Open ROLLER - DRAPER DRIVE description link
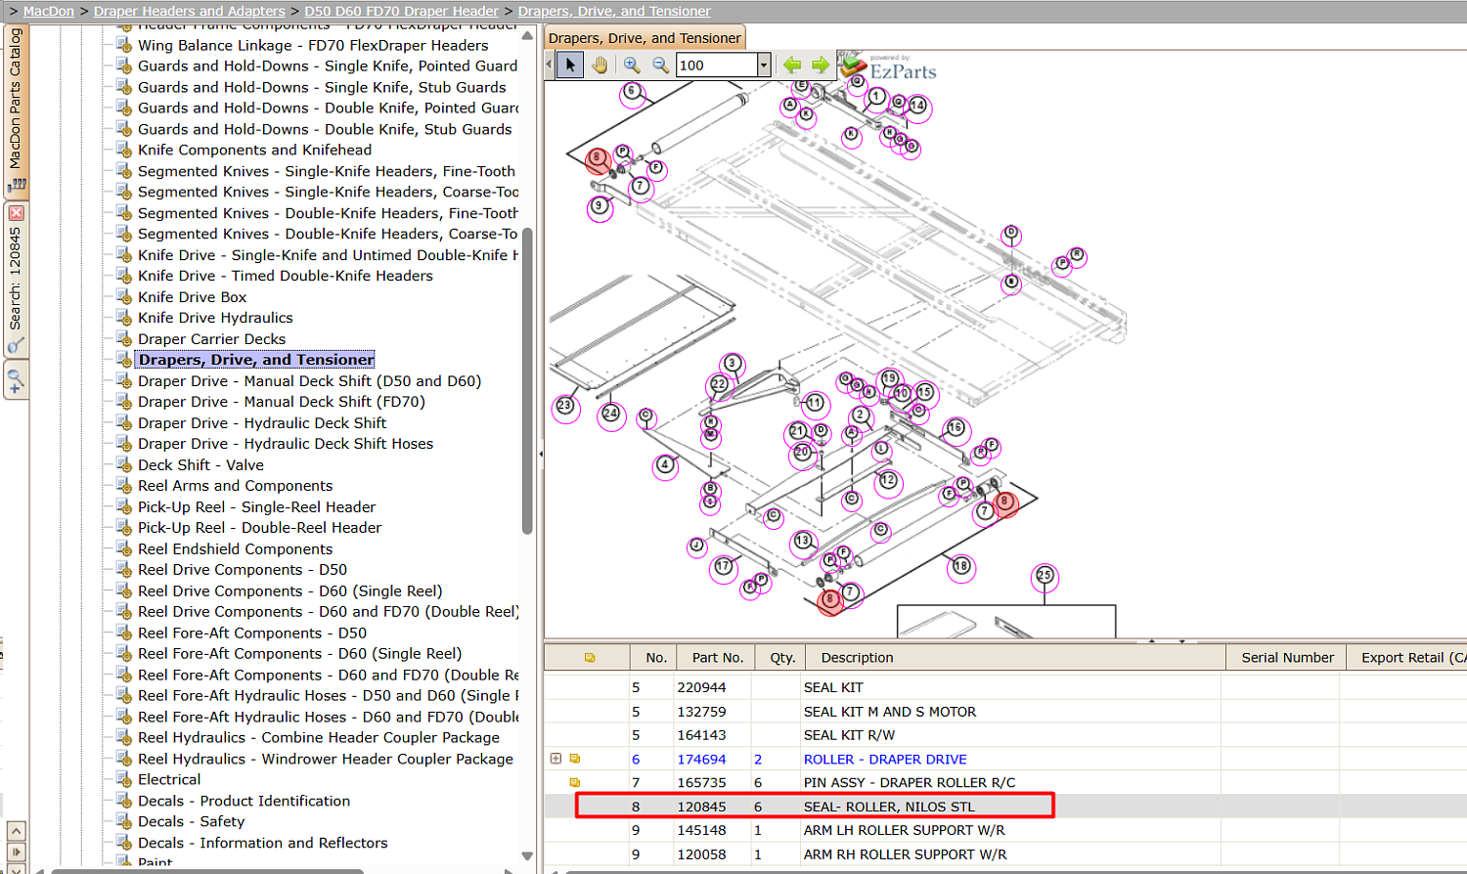 click(x=885, y=759)
